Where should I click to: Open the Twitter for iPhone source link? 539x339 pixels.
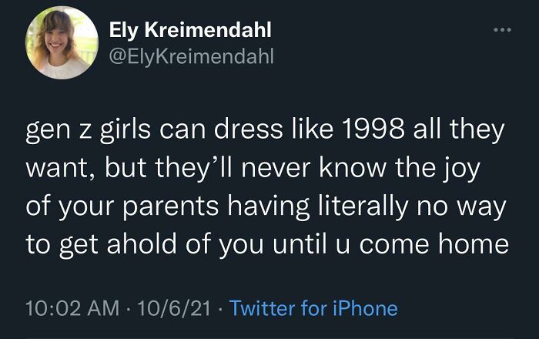(x=313, y=307)
